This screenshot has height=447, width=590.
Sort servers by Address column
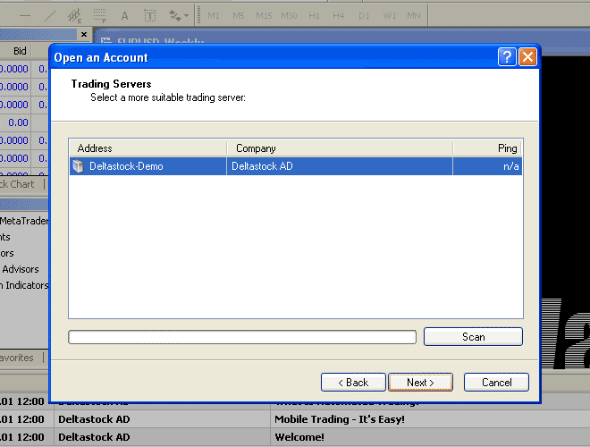147,148
